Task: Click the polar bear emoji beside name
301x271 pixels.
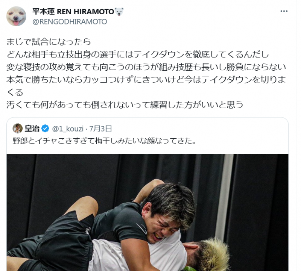Action: coord(119,12)
